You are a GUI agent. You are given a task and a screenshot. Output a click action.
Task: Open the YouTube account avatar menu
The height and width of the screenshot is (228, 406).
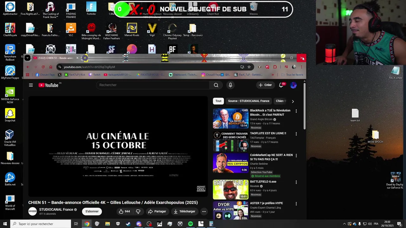[x=293, y=85]
